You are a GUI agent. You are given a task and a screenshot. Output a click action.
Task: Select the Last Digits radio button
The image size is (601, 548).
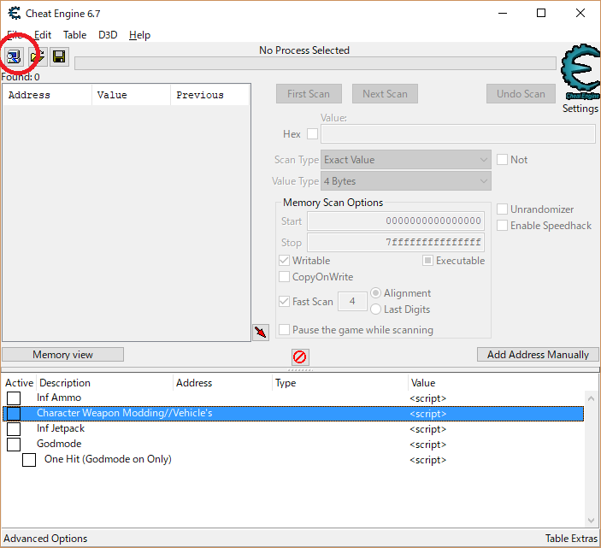tap(375, 309)
